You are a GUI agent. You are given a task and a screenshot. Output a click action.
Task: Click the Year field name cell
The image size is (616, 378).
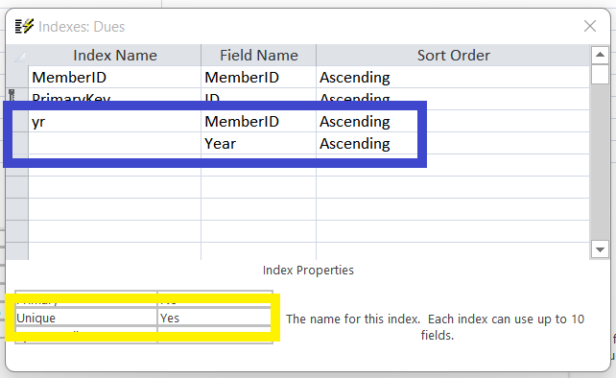258,143
